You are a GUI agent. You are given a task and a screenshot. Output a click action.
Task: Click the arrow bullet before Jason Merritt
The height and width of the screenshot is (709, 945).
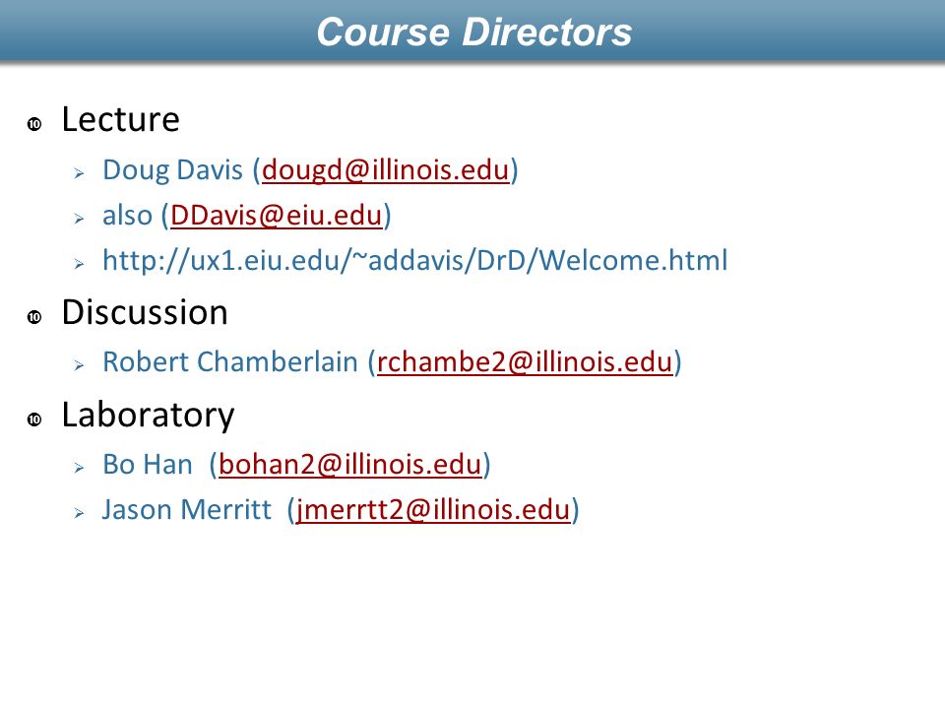click(79, 513)
